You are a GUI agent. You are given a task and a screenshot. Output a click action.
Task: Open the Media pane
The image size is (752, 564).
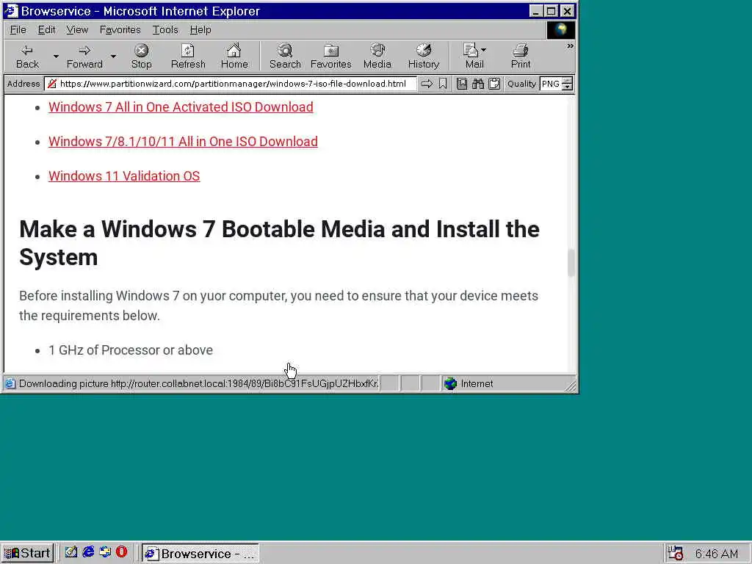click(x=377, y=57)
